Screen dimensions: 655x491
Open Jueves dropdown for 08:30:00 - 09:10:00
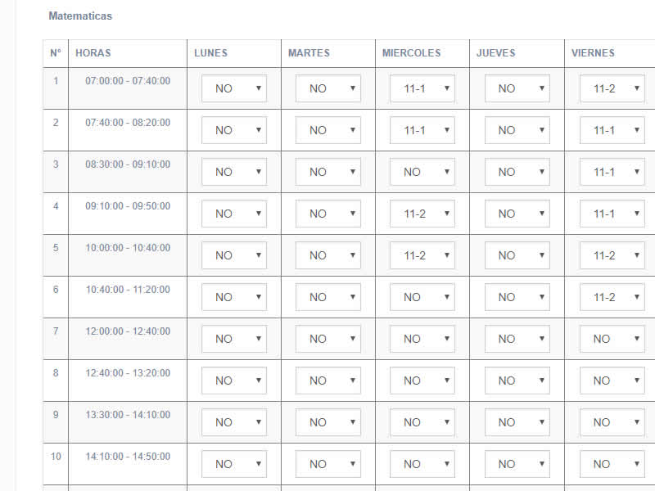point(517,172)
